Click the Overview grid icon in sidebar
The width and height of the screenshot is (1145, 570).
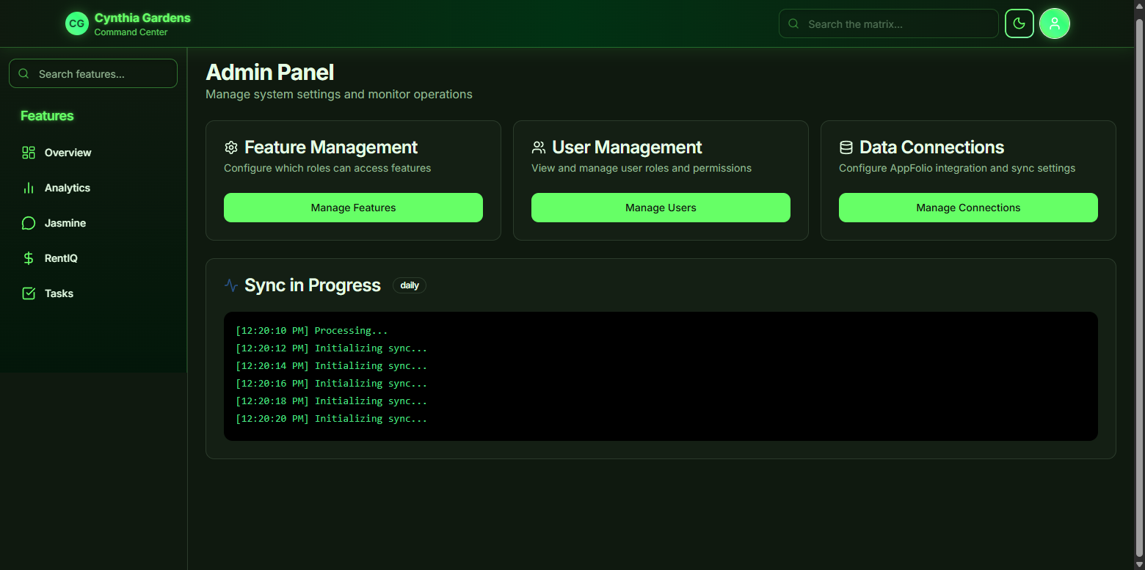(x=29, y=153)
